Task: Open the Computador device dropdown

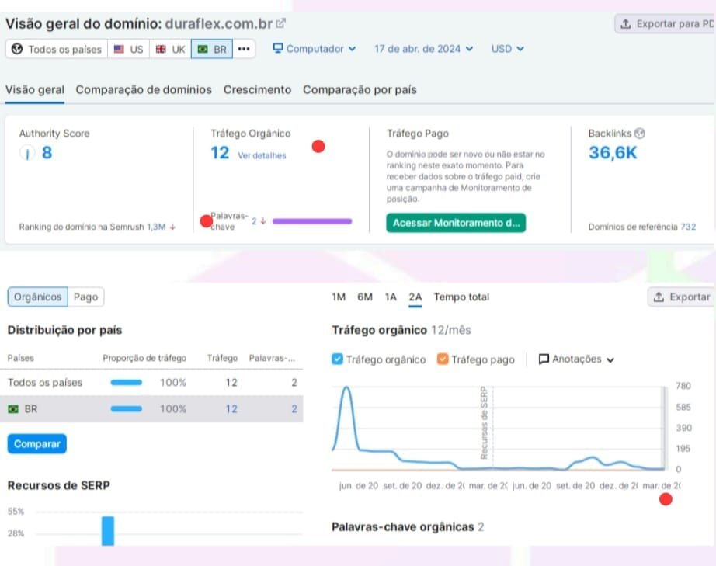Action: tap(315, 49)
